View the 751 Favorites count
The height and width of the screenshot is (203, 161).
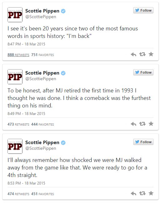(42, 55)
